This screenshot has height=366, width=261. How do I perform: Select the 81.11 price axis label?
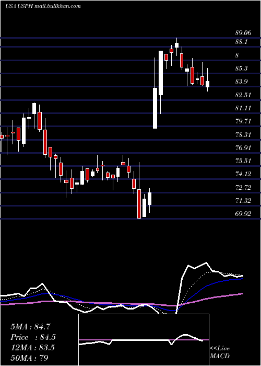pos(243,108)
